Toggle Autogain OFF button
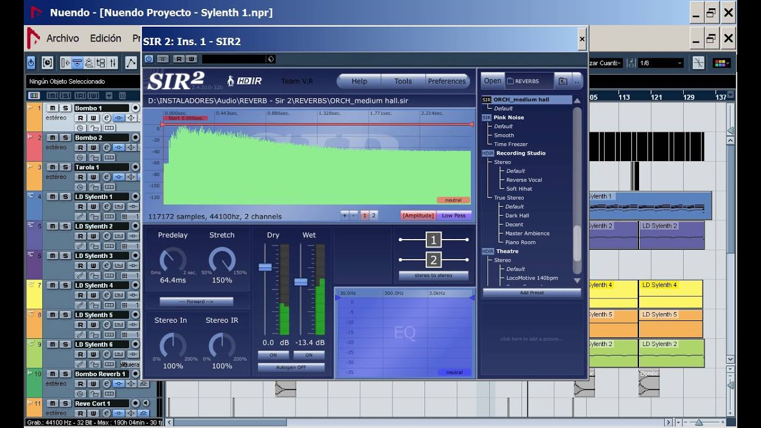This screenshot has height=428, width=761. [x=291, y=367]
